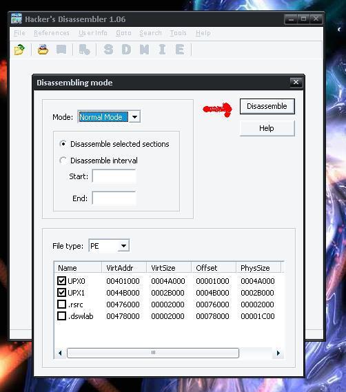Click the open file folder toolbar icon
Screen dimensions: 346x392
pyautogui.click(x=19, y=50)
